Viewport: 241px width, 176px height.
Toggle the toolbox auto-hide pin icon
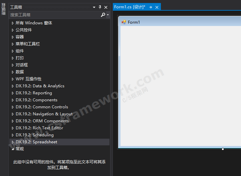[x=100, y=7]
